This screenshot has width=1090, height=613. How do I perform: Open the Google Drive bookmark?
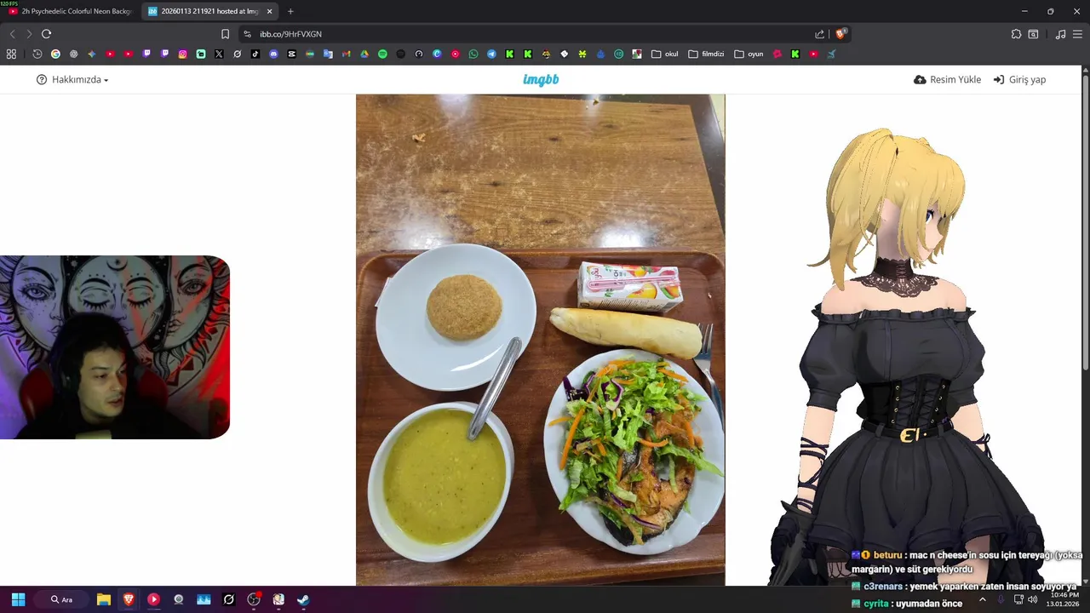(x=364, y=54)
